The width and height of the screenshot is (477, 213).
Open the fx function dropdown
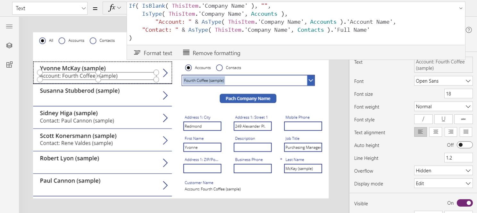point(114,8)
